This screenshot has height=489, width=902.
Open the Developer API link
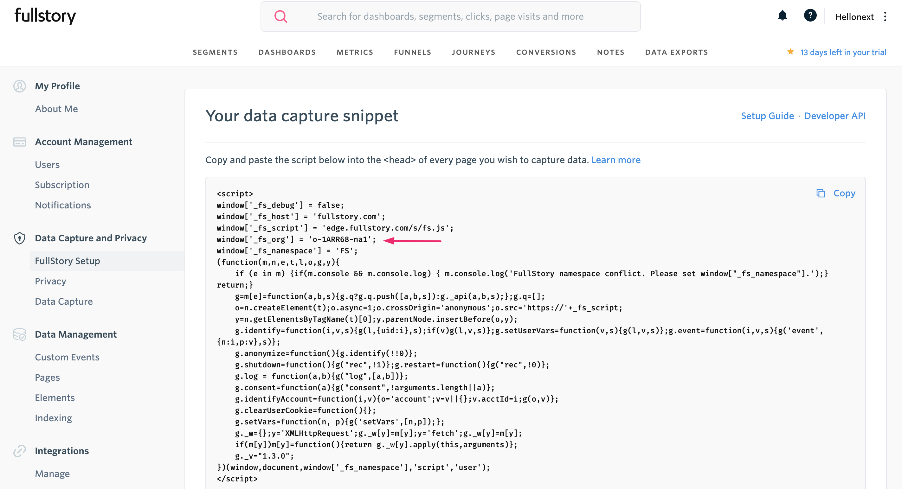pyautogui.click(x=834, y=116)
